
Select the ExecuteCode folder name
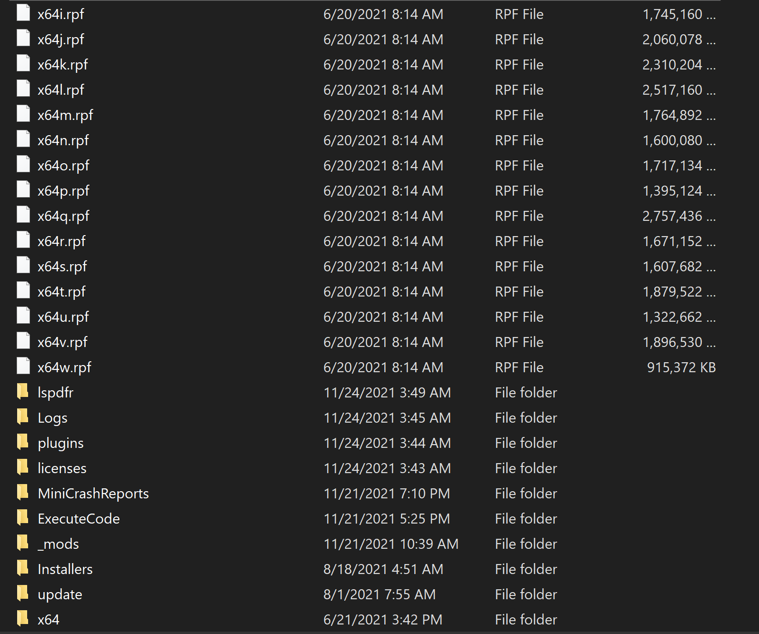point(79,519)
